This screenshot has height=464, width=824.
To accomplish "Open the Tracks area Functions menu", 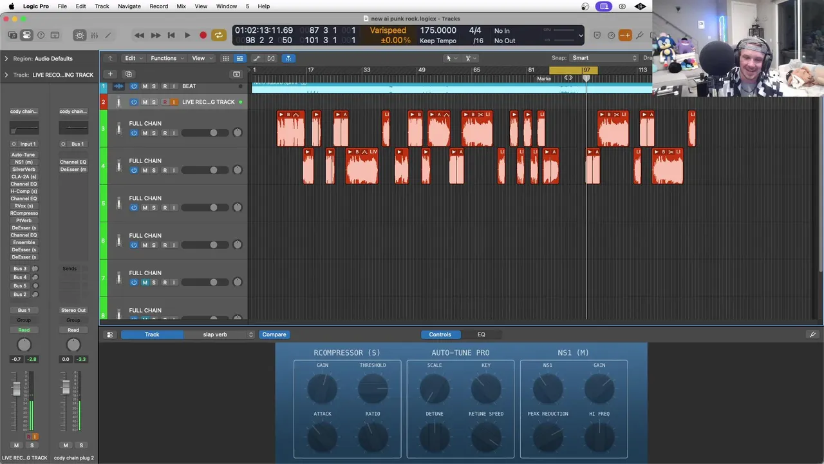I will pyautogui.click(x=167, y=58).
